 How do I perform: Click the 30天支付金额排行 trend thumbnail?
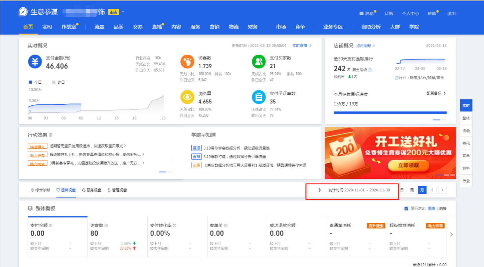pos(421,61)
